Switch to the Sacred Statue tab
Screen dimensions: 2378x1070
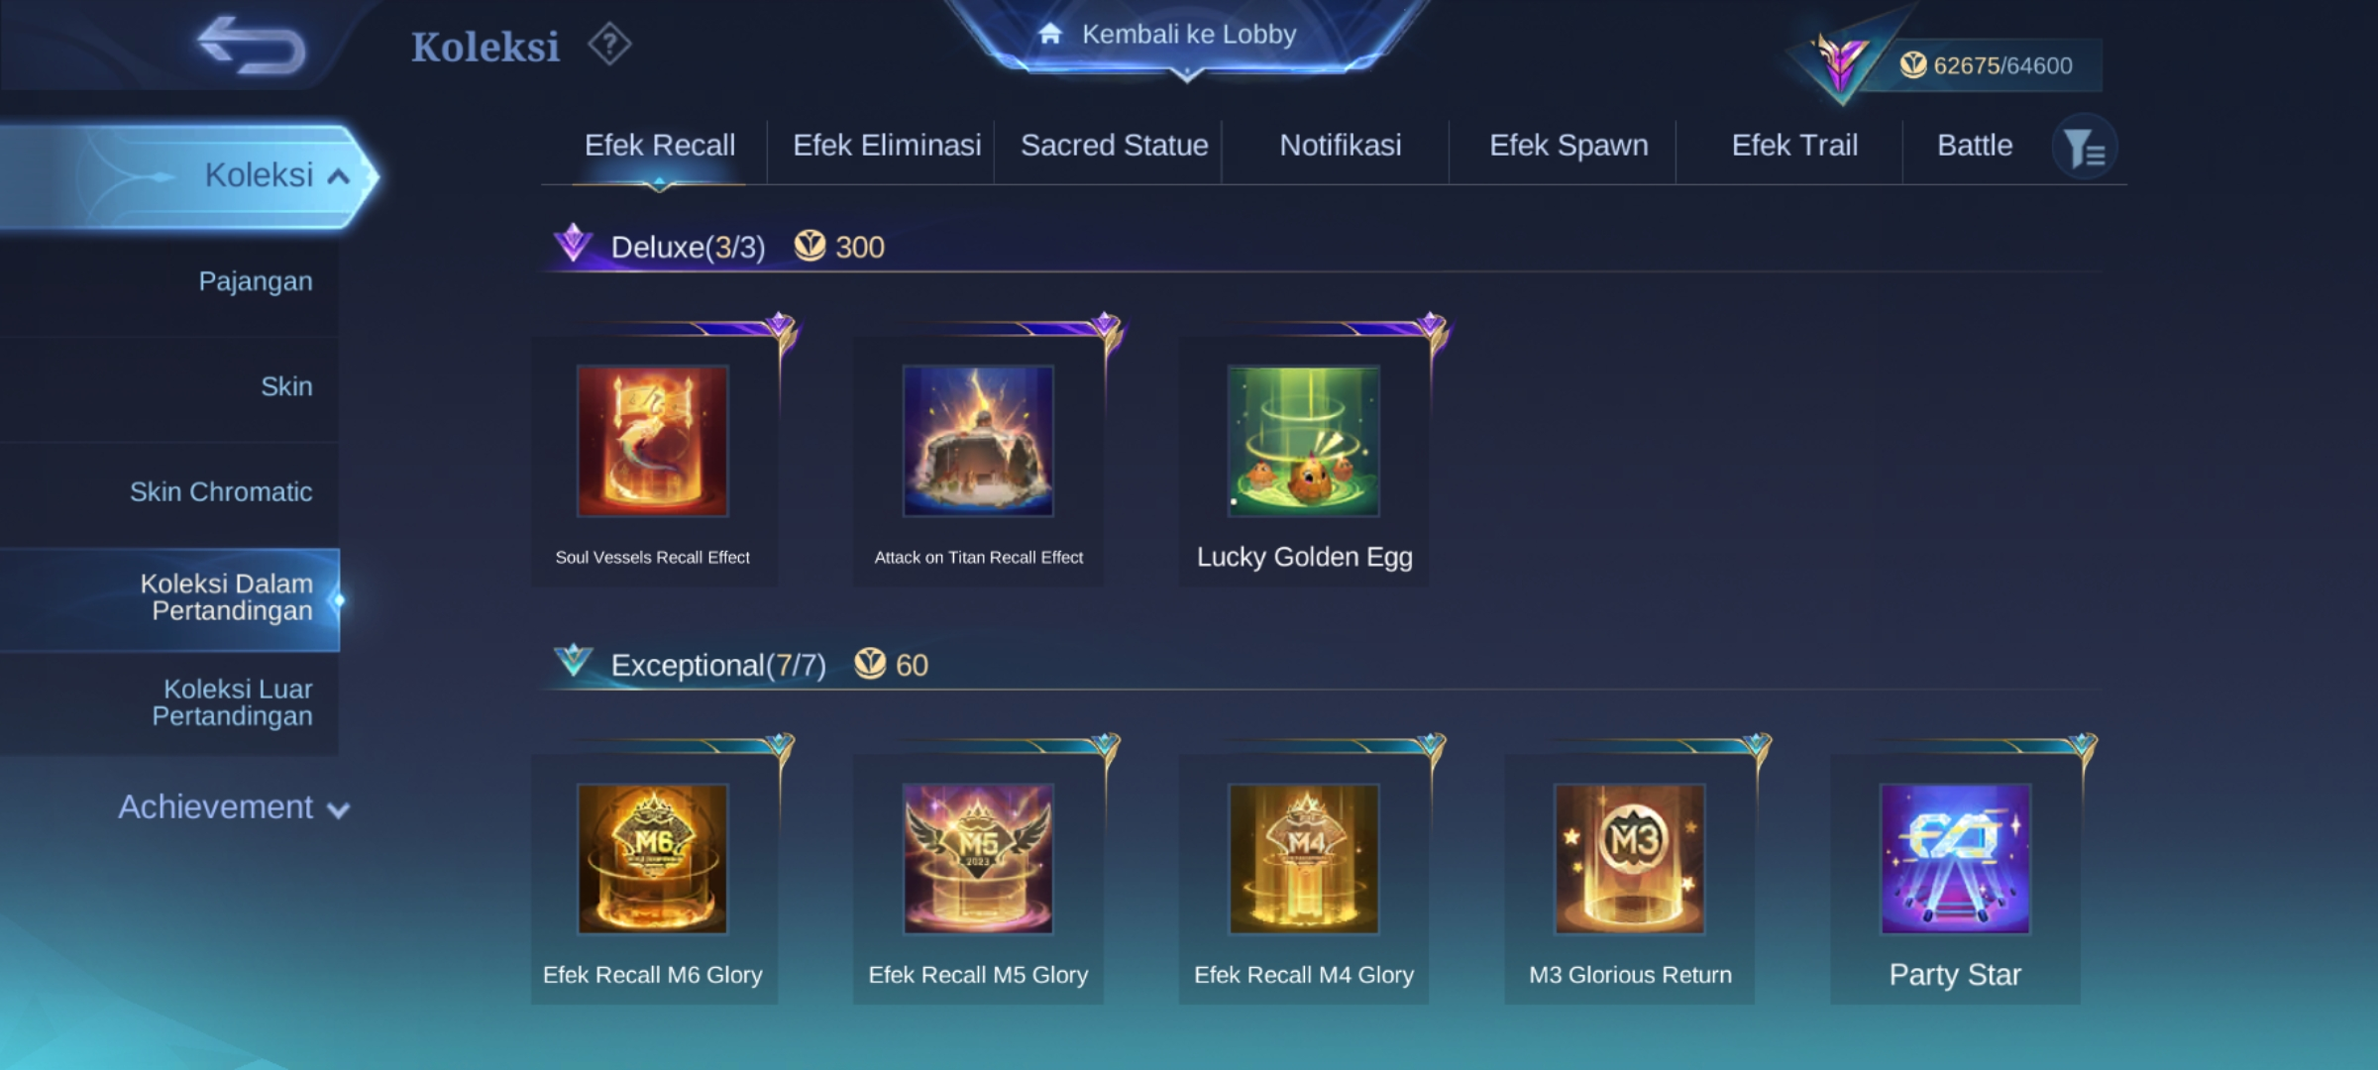(x=1114, y=146)
